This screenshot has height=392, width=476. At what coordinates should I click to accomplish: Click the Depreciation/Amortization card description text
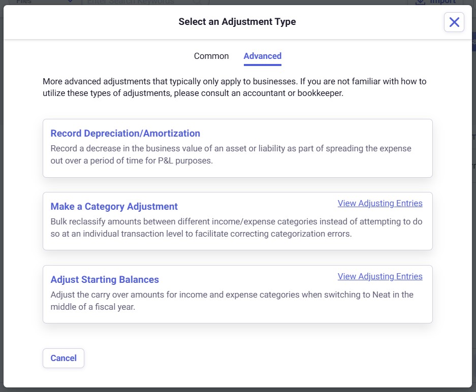pos(231,155)
